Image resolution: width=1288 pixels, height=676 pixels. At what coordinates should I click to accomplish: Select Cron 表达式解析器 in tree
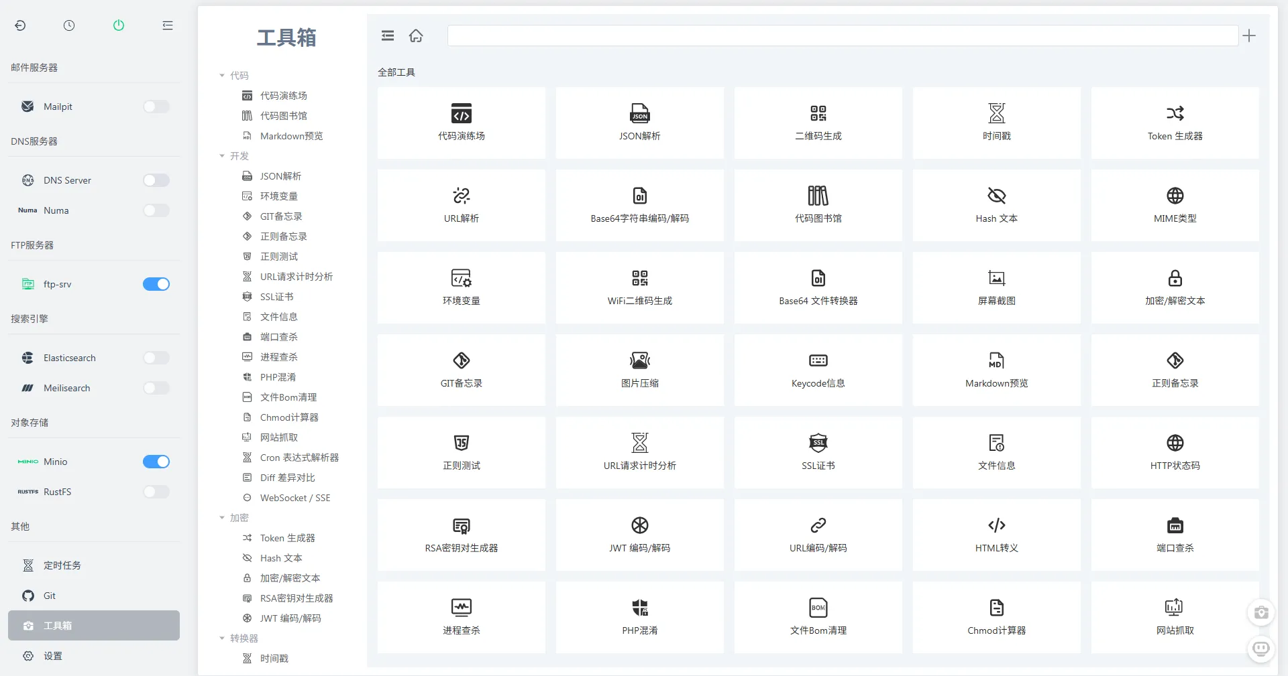299,458
